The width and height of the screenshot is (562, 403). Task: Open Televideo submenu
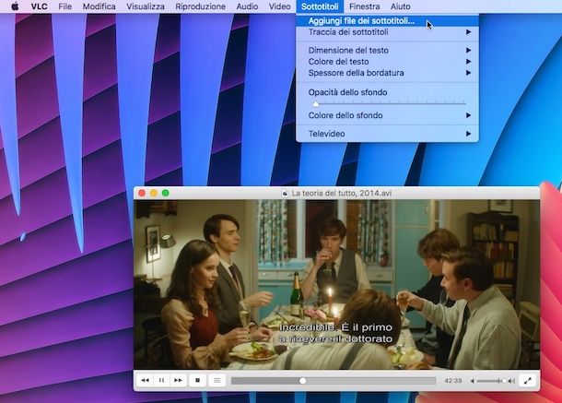pyautogui.click(x=387, y=134)
